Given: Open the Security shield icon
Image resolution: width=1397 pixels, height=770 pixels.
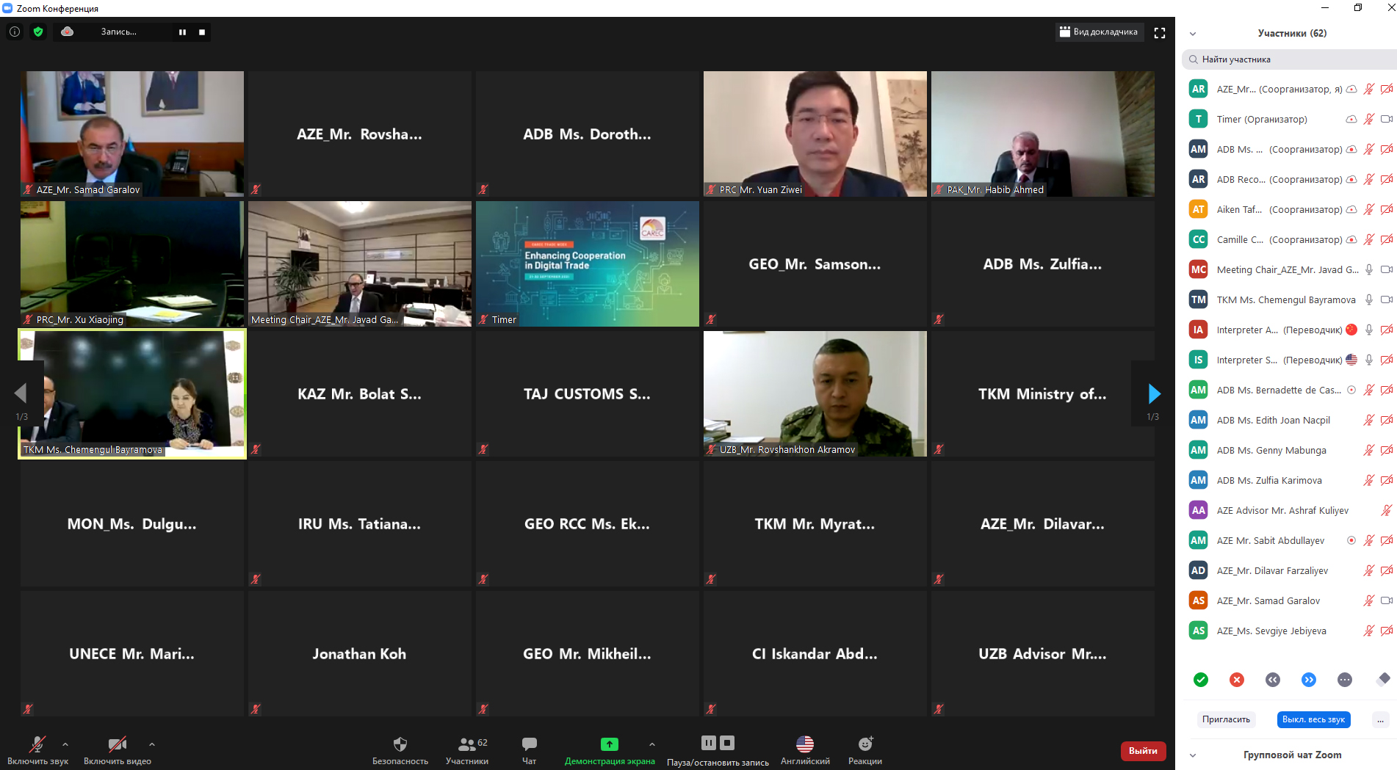Looking at the screenshot, I should point(400,745).
